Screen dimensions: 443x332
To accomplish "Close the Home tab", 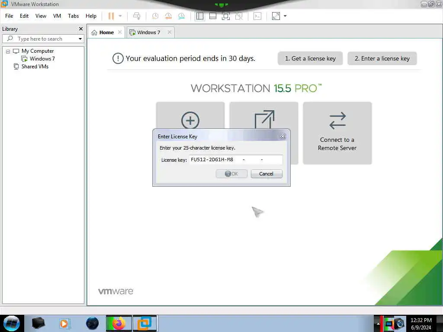I will pyautogui.click(x=120, y=32).
